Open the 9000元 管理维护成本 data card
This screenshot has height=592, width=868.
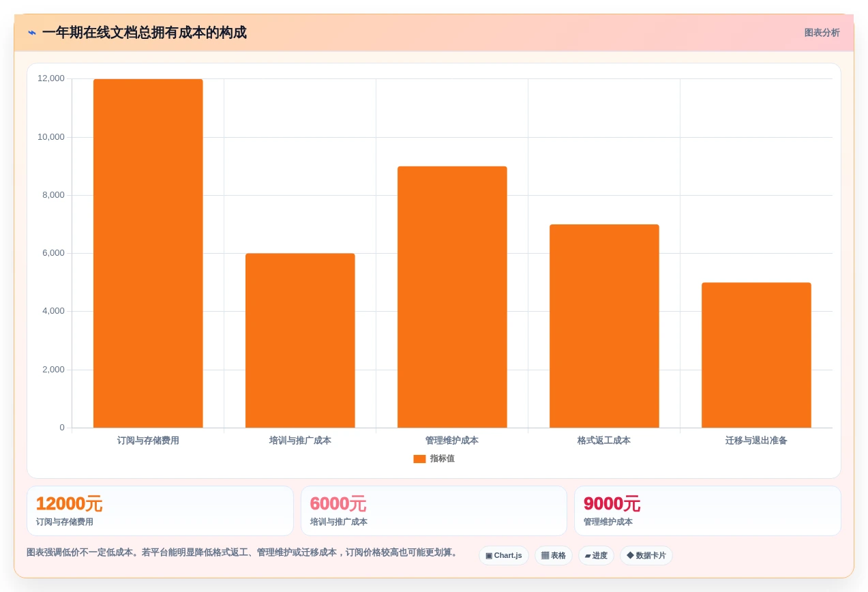(x=708, y=511)
